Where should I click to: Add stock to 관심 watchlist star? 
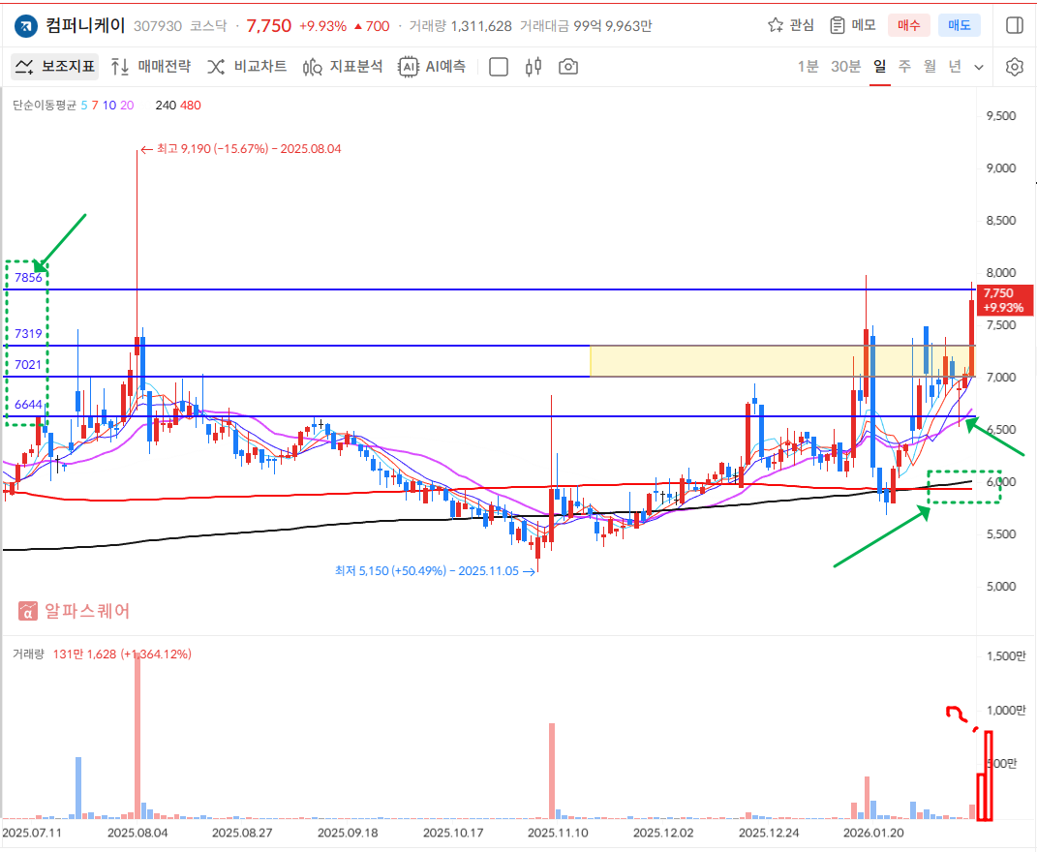[x=790, y=25]
